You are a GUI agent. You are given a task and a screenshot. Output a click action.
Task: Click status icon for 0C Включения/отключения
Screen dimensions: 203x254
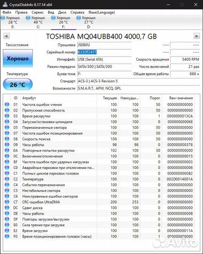[7, 156]
